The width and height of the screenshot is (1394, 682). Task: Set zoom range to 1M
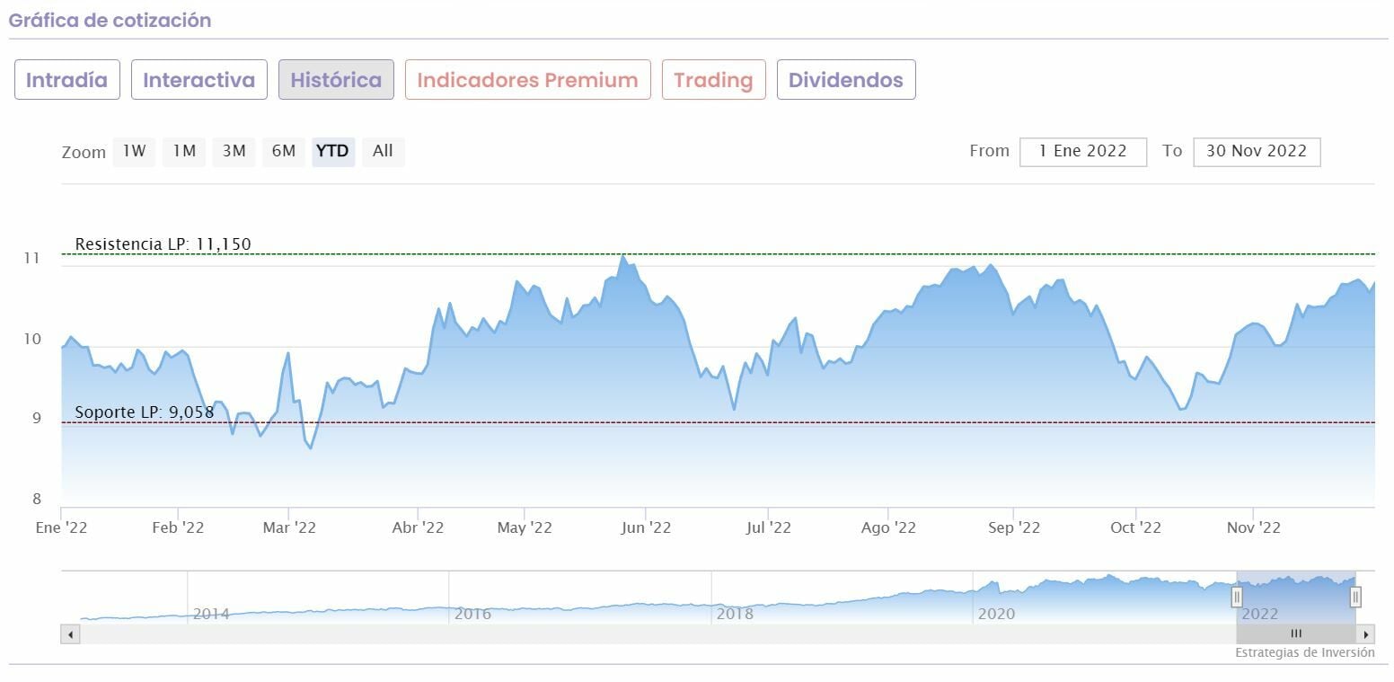(184, 151)
